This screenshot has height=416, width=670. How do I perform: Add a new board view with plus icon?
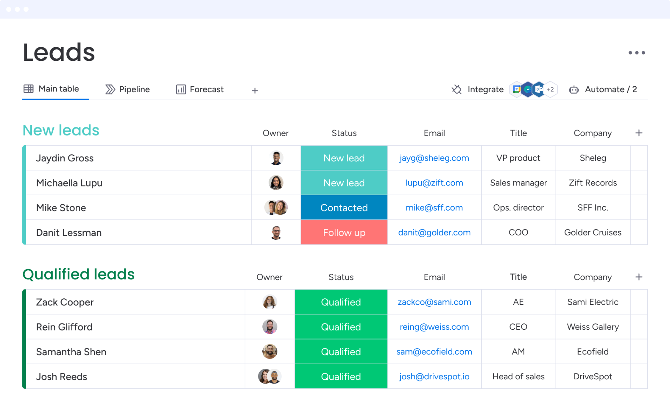click(255, 90)
